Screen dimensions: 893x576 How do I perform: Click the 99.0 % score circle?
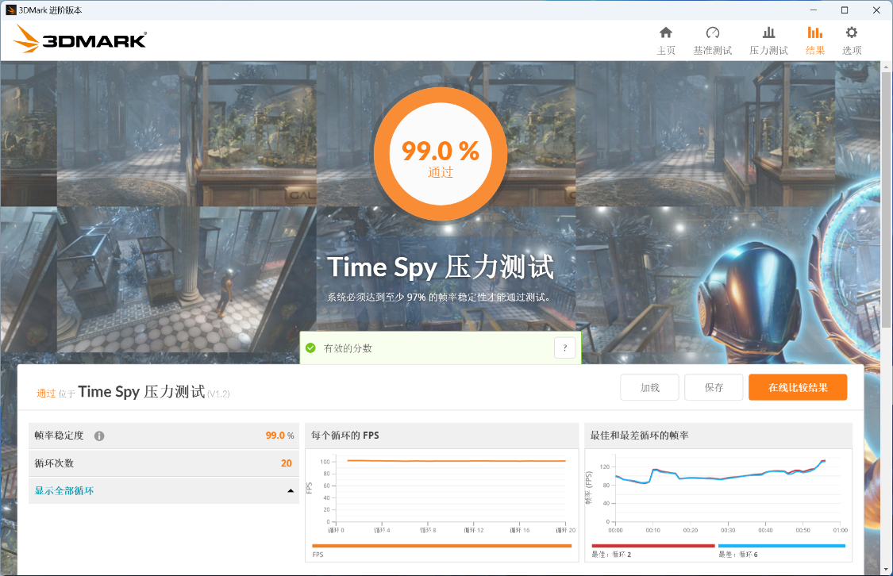click(x=441, y=154)
